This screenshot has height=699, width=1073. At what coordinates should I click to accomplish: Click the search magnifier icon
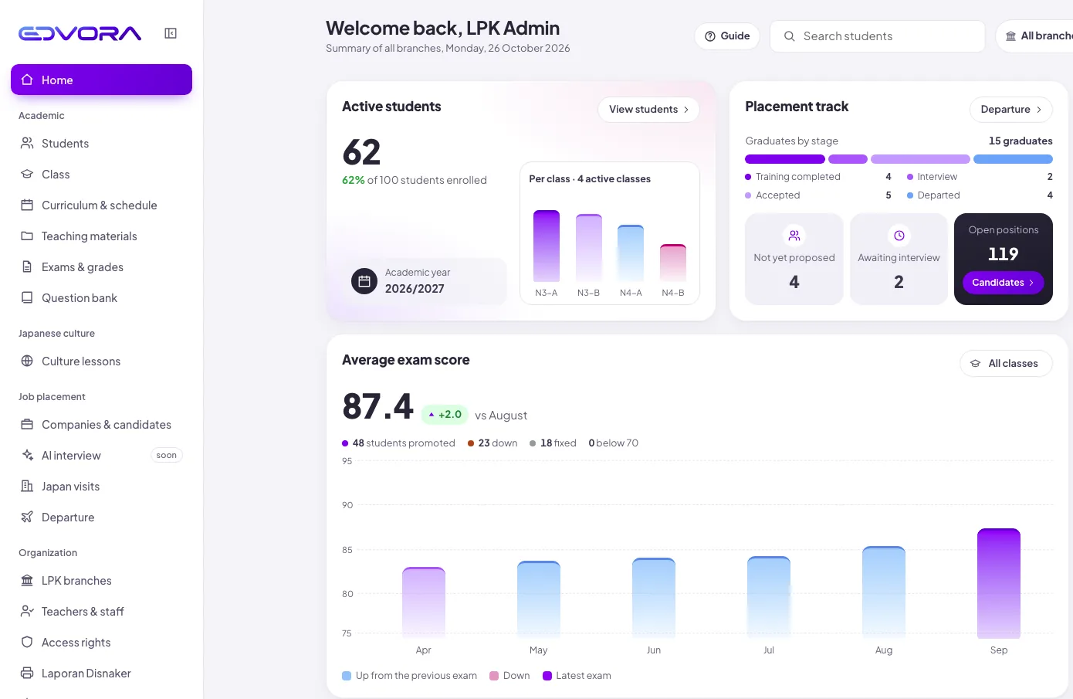click(x=790, y=36)
